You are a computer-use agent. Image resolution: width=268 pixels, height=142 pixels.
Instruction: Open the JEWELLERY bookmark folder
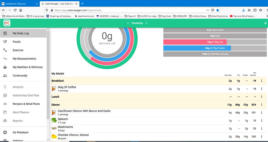pyautogui.click(x=180, y=16)
